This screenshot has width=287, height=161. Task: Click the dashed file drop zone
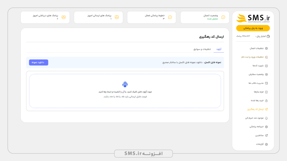pos(125,91)
